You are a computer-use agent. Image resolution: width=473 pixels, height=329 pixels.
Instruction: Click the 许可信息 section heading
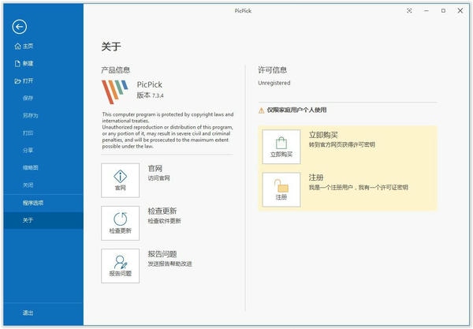click(x=273, y=70)
